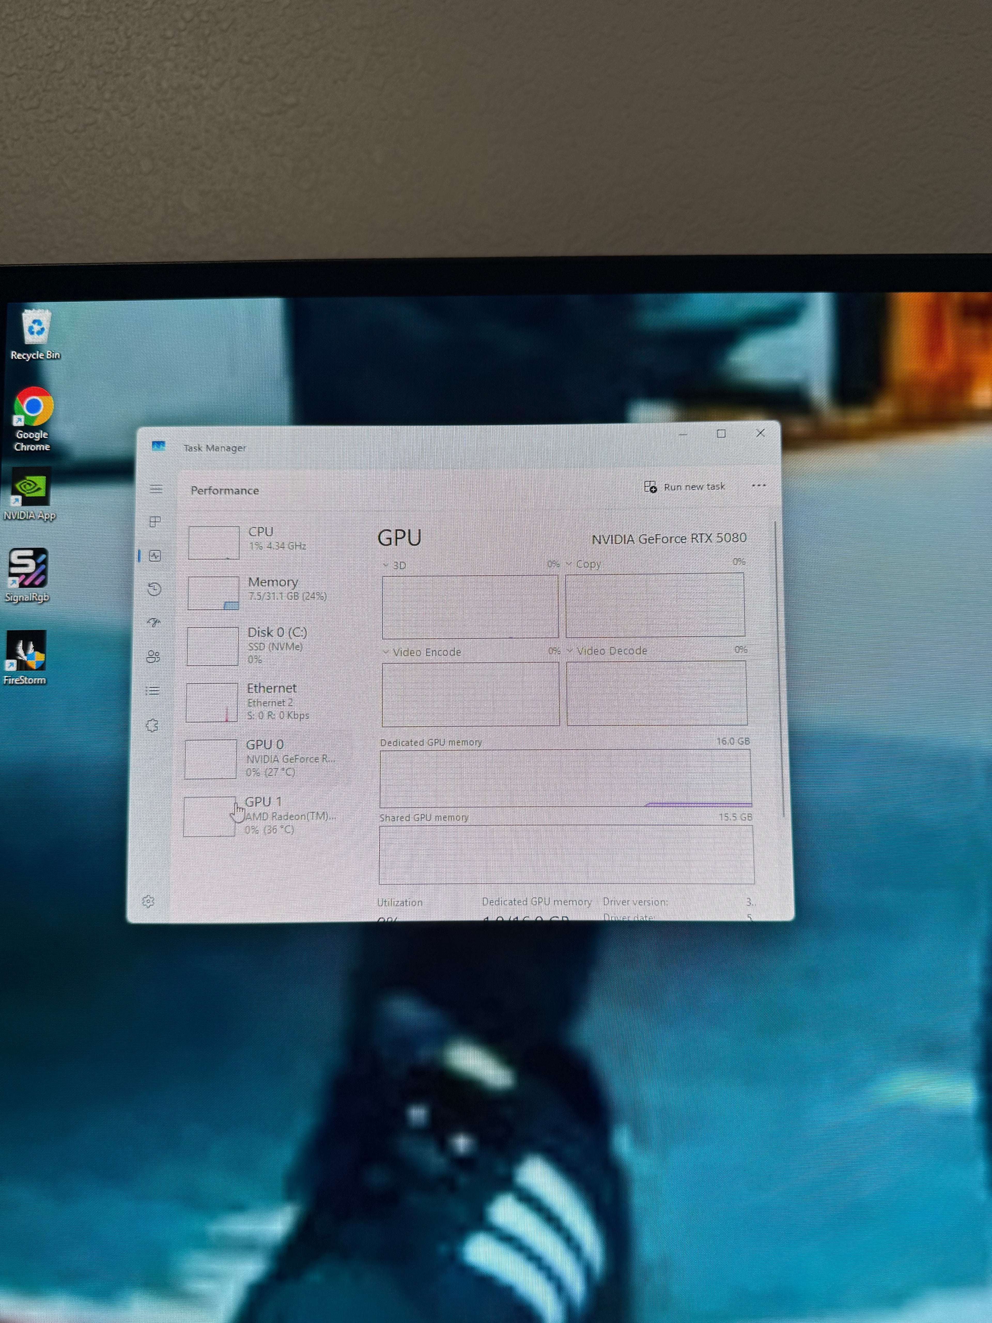Click the Run new task button
Viewport: 992px width, 1323px height.
pos(685,487)
